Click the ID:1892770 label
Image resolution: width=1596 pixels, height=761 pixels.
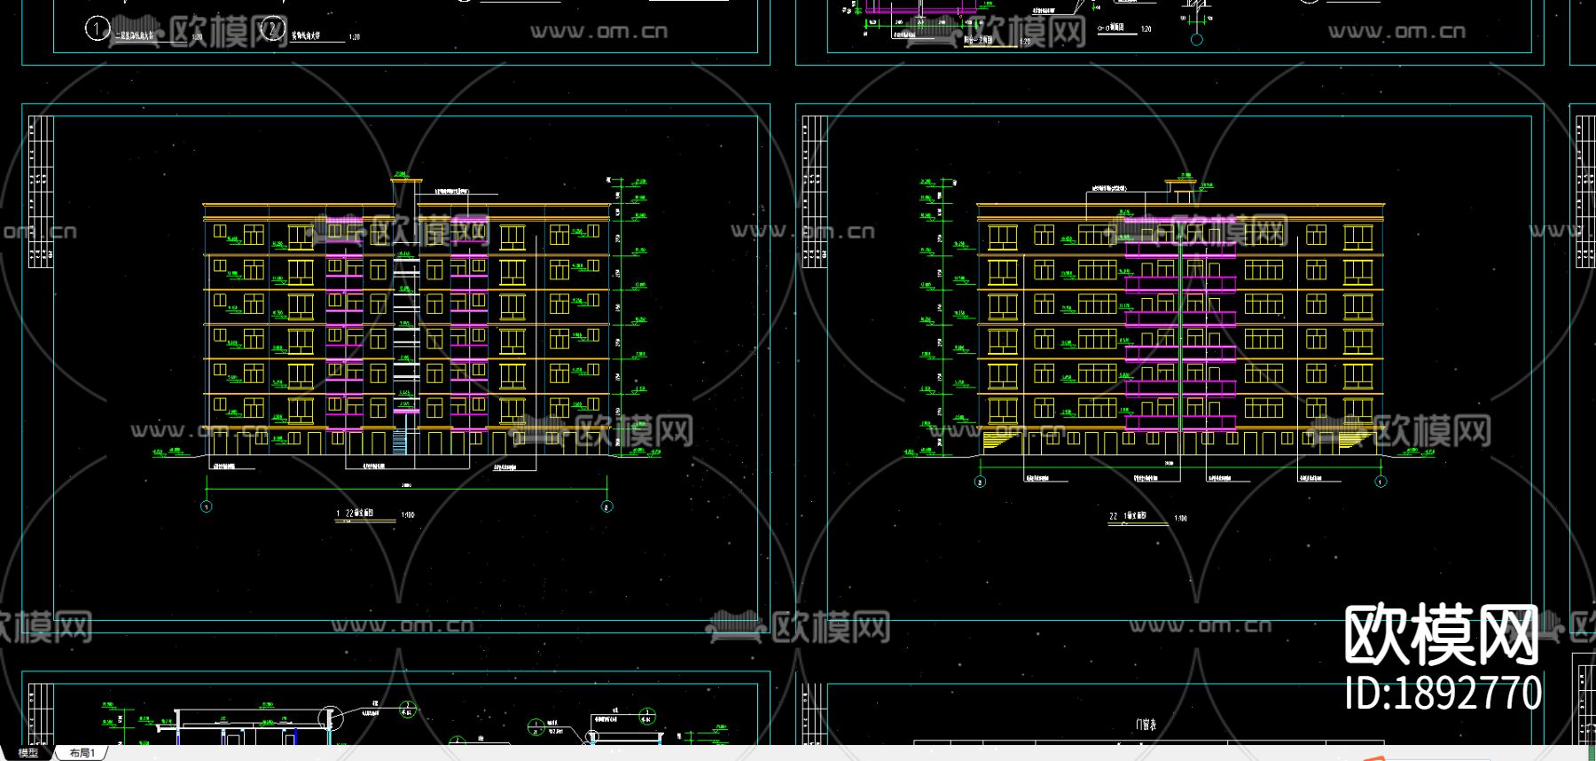coord(1443,694)
